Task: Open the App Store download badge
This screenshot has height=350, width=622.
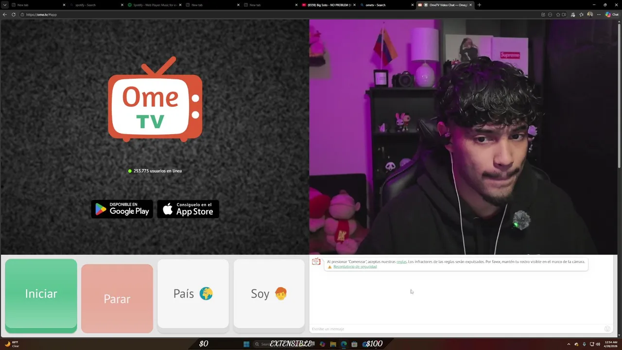Action: pos(188,209)
